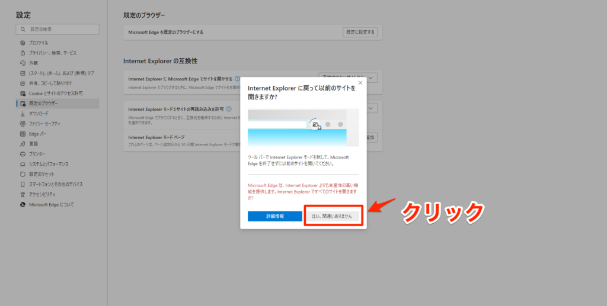Close the Internet Explorer dialog with X
This screenshot has width=607, height=306.
(x=360, y=83)
